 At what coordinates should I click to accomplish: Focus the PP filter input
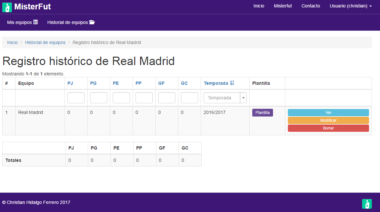click(x=144, y=98)
